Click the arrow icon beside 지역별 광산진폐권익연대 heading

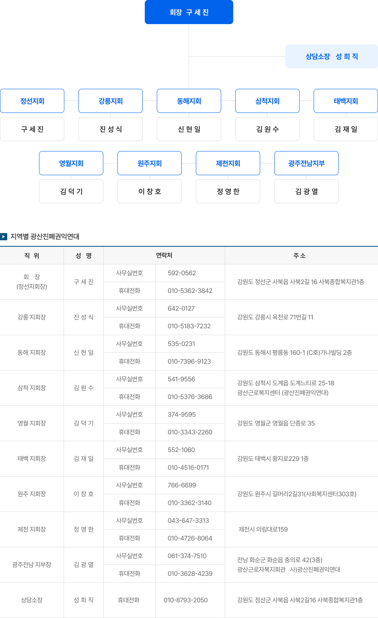[4, 237]
